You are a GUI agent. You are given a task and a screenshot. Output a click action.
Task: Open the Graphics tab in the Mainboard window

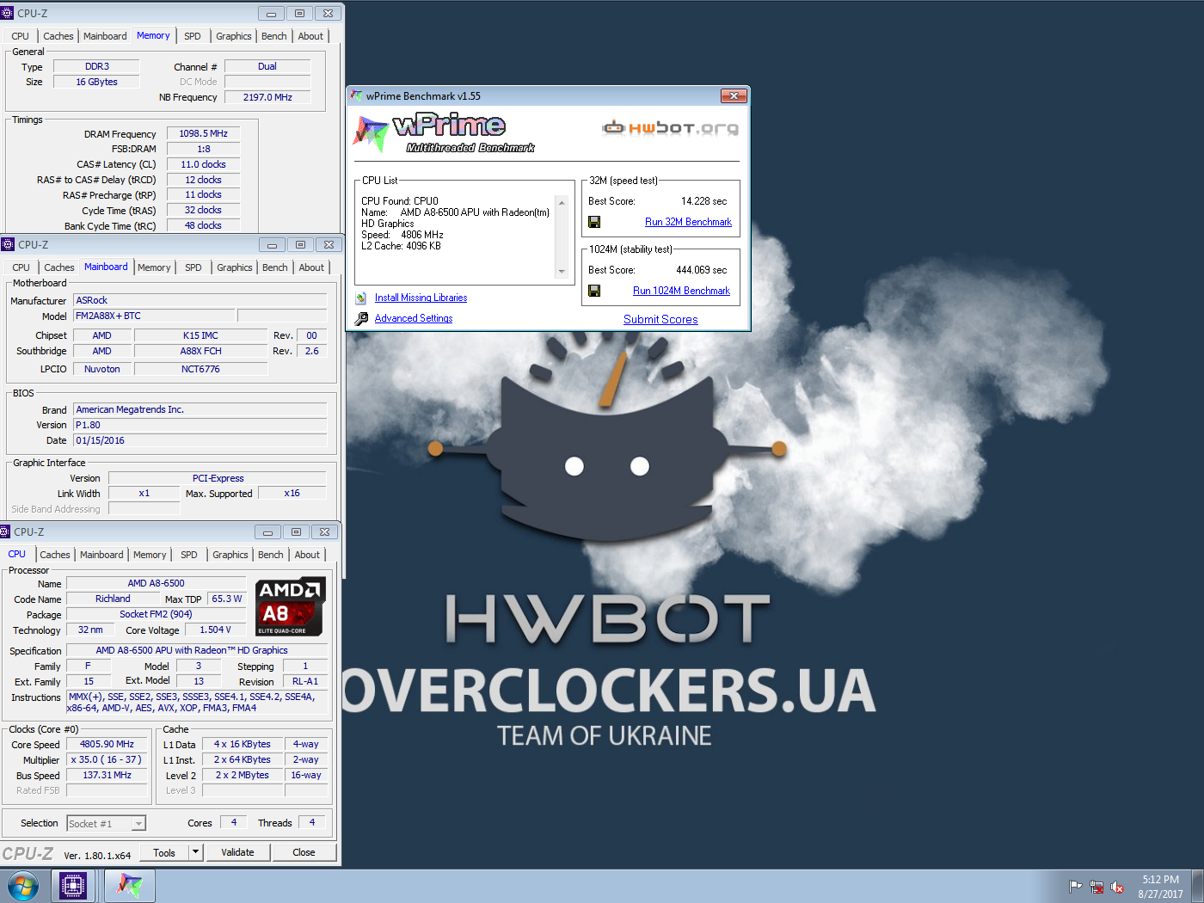(x=235, y=267)
